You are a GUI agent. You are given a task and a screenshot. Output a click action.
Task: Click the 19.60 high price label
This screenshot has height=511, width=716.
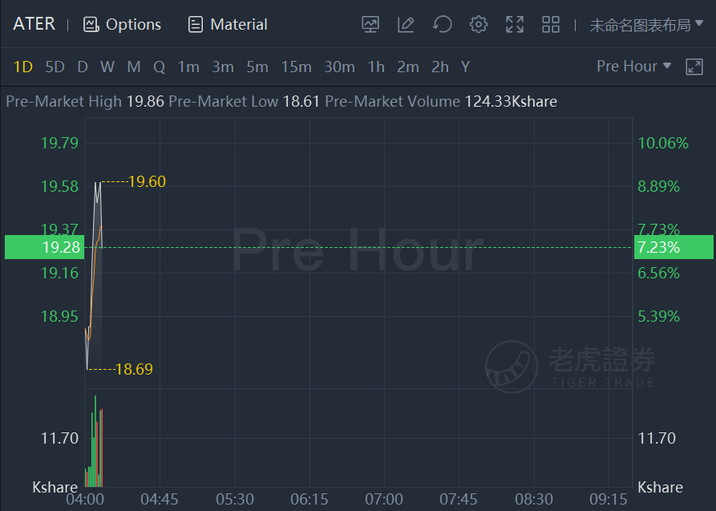[147, 181]
